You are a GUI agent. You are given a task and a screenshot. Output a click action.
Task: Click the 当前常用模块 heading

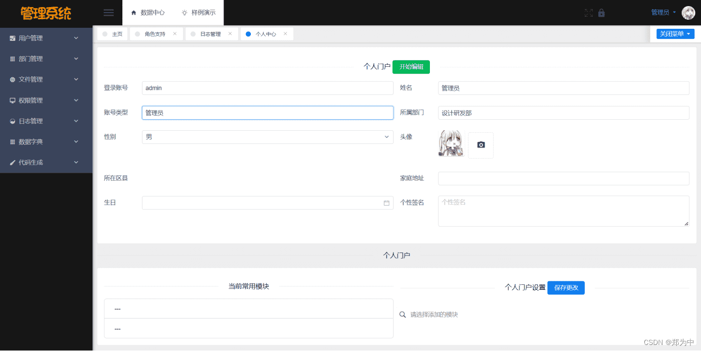coord(249,286)
